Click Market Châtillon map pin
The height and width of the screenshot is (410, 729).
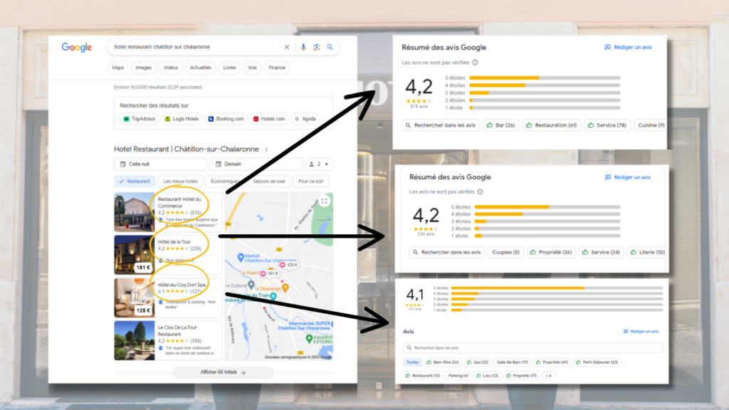(x=241, y=257)
